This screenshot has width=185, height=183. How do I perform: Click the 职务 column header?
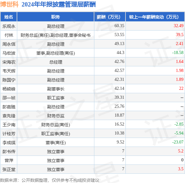coord(55,17)
